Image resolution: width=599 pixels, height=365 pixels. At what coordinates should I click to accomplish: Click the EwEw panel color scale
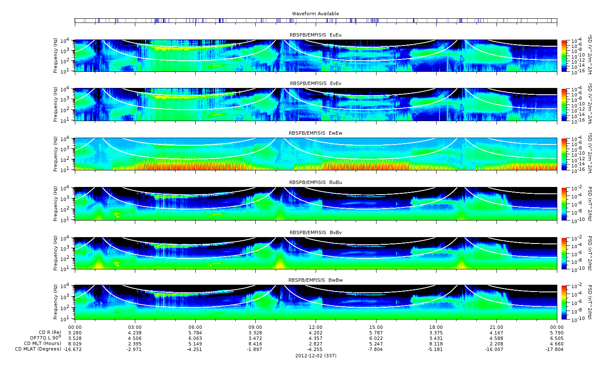tap(564, 154)
